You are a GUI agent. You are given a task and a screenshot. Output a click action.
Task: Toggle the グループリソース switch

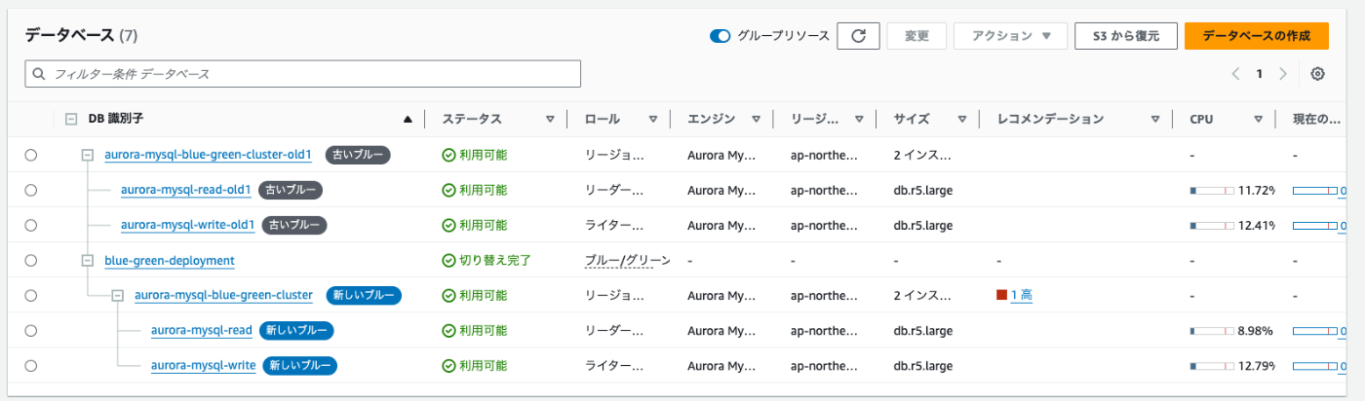pos(721,36)
